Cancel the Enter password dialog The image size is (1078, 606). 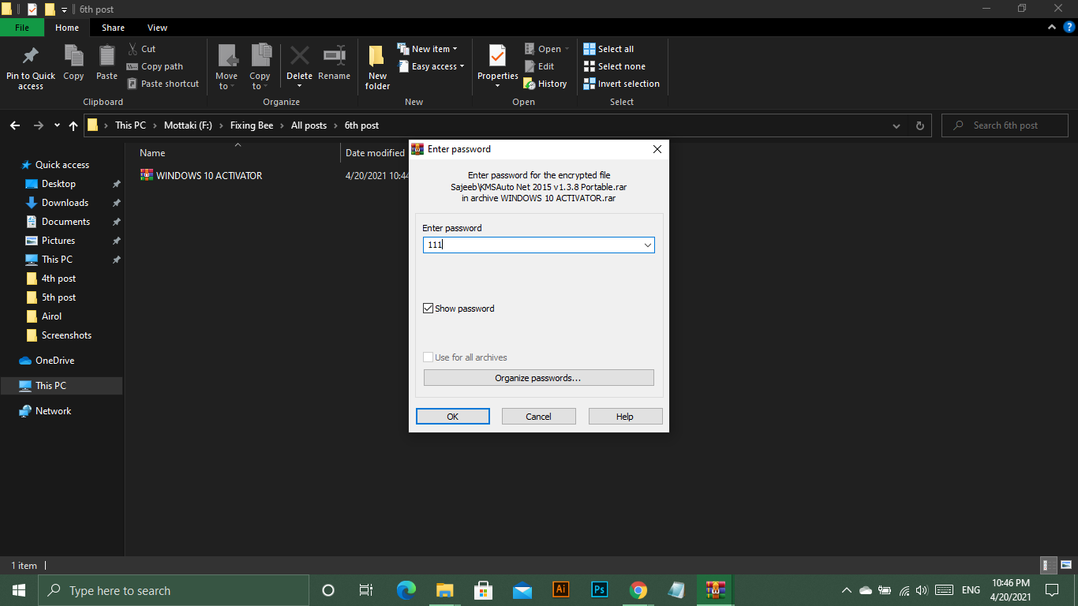click(x=538, y=417)
